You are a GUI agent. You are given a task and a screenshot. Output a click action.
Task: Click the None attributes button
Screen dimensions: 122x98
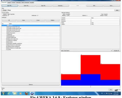tap(23, 20)
